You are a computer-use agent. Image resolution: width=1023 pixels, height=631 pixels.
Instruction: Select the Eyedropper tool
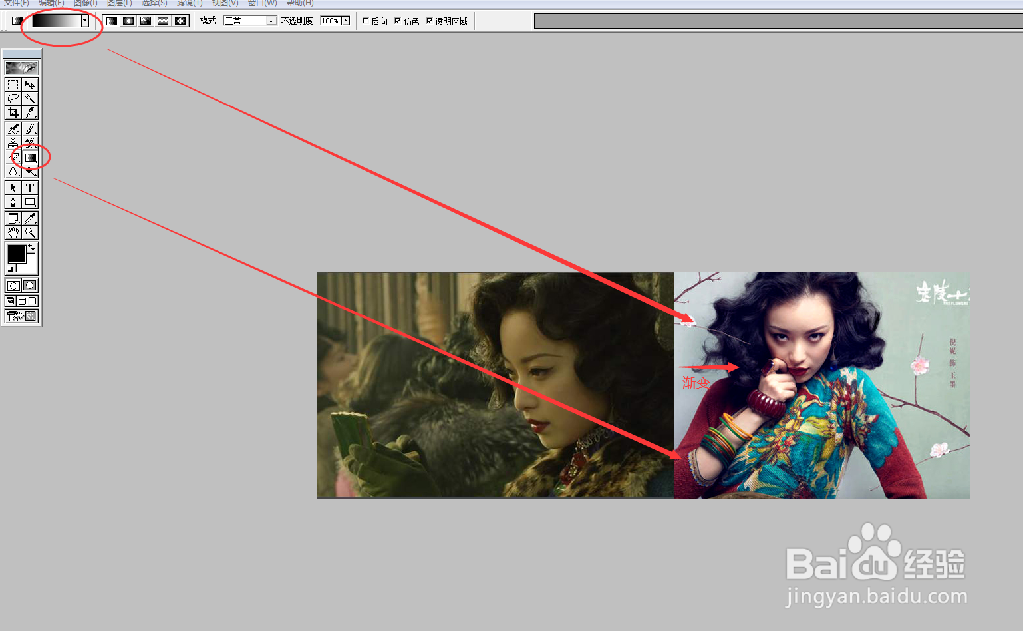point(30,218)
